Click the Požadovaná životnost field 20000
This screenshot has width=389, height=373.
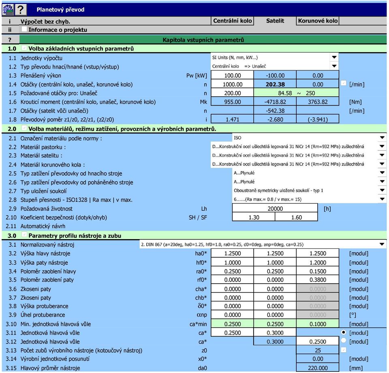[275, 209]
